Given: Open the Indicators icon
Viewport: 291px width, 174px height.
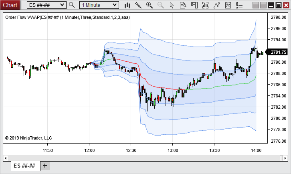Looking at the screenshot, I should 217,5.
